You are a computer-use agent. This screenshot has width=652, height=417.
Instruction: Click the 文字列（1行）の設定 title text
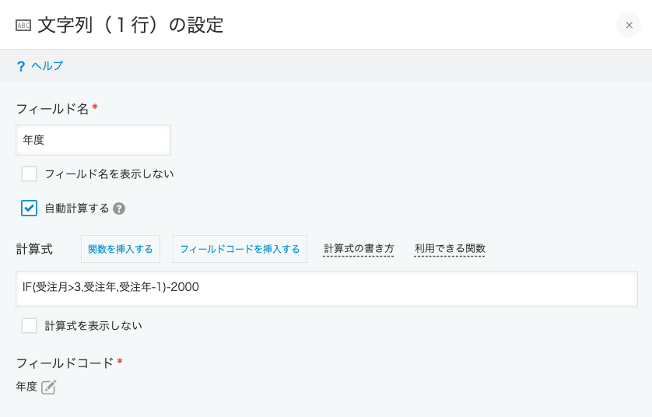click(x=131, y=26)
